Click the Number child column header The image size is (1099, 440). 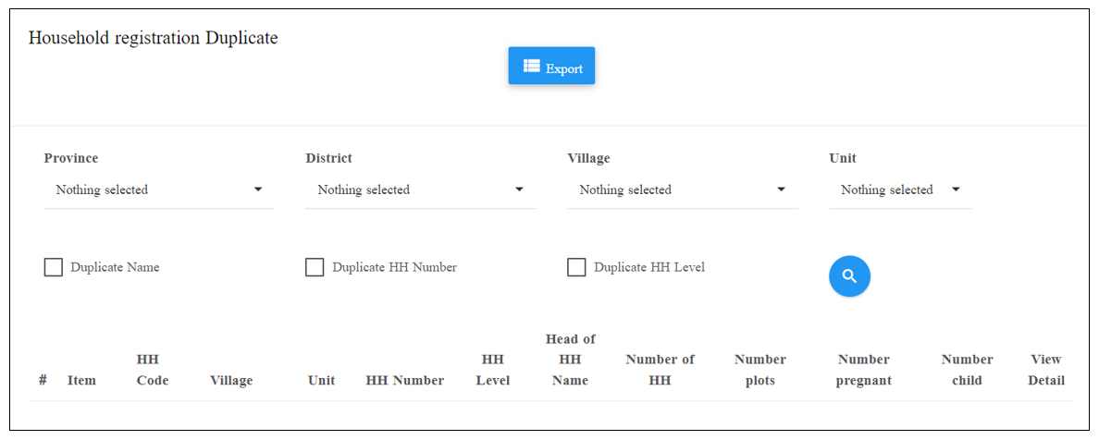tap(968, 370)
